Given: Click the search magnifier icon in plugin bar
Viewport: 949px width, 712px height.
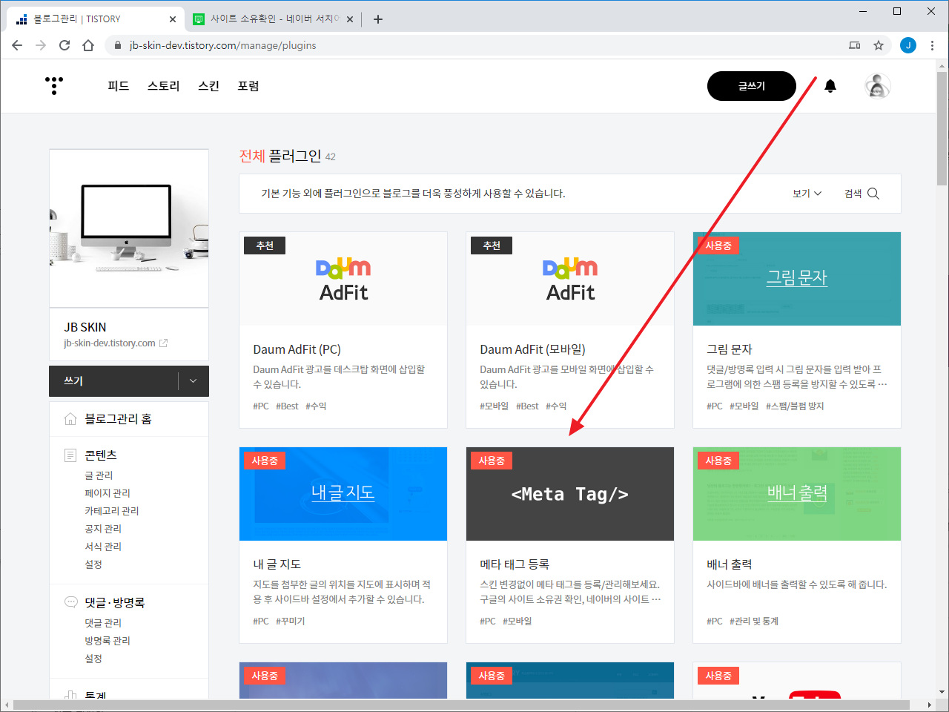Looking at the screenshot, I should (873, 194).
